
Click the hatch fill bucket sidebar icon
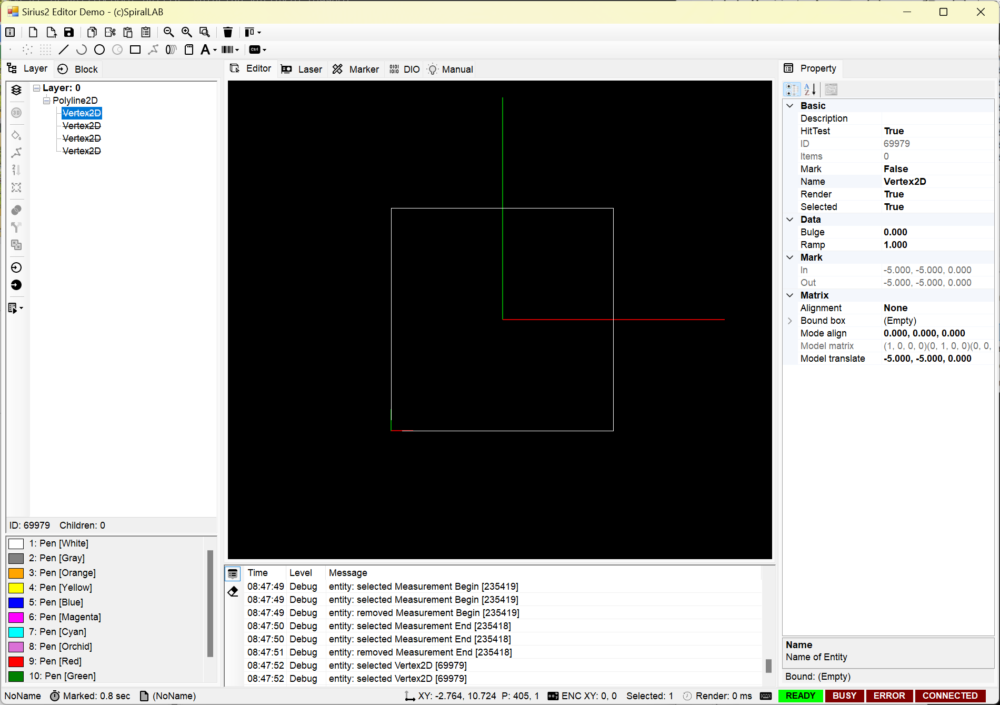16,135
